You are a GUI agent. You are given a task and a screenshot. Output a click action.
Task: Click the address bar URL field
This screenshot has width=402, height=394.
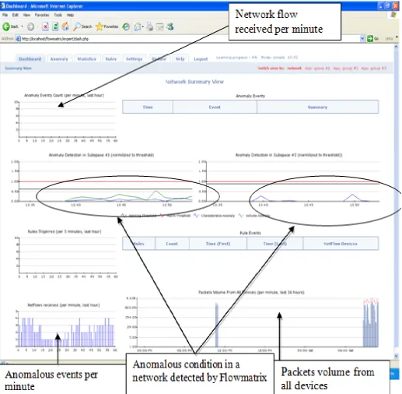point(189,39)
